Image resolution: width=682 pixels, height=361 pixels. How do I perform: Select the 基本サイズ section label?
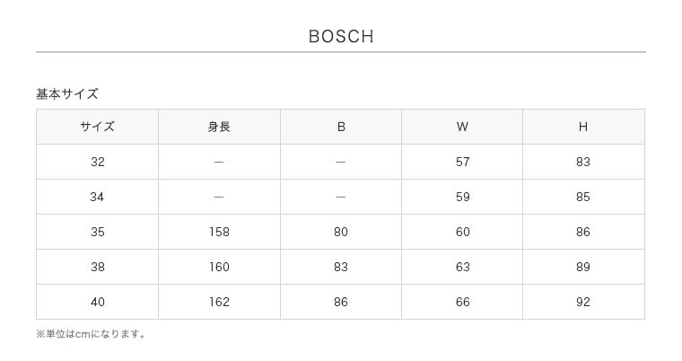coord(67,93)
